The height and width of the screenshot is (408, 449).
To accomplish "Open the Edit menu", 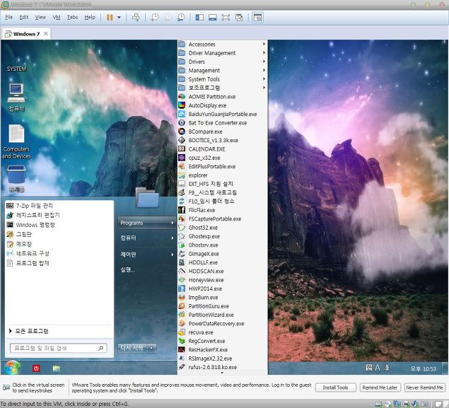I will pyautogui.click(x=24, y=17).
